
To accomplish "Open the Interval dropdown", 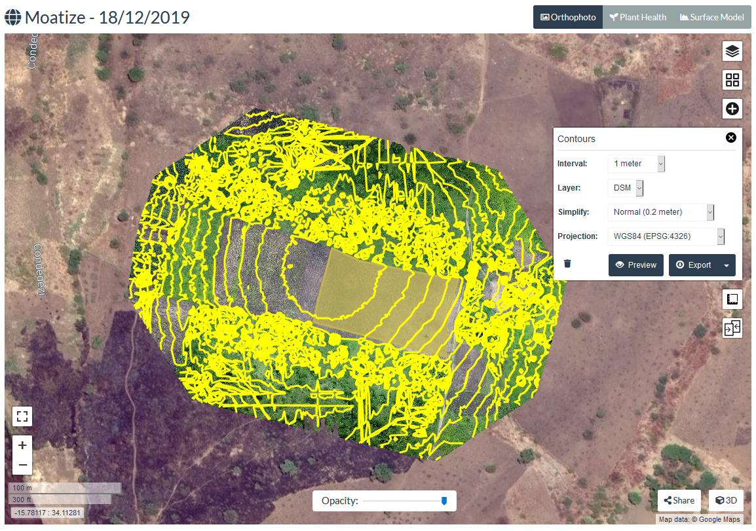I will [635, 164].
